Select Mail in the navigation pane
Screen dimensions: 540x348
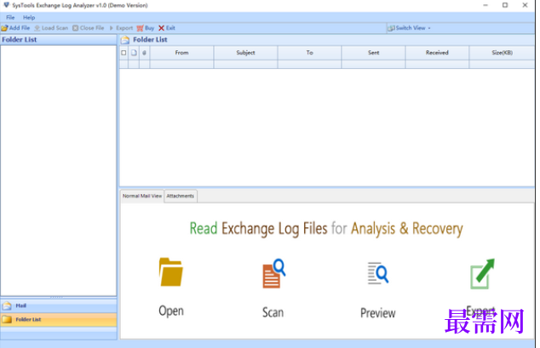59,305
